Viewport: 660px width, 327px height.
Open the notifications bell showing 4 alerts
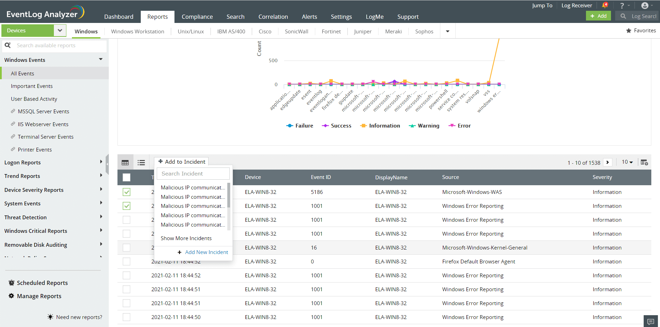coord(605,5)
